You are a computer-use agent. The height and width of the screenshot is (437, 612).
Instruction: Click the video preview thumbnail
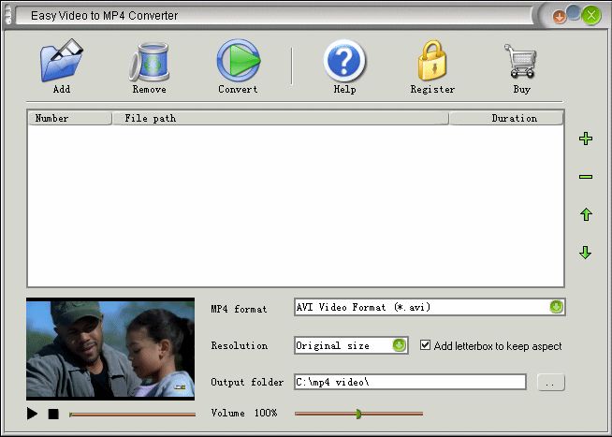click(110, 349)
